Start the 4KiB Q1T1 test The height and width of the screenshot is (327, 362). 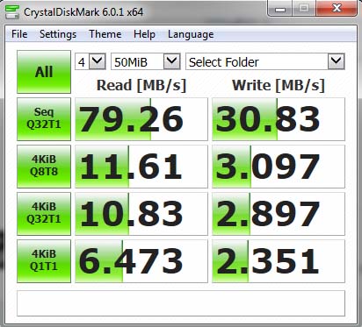tap(44, 261)
